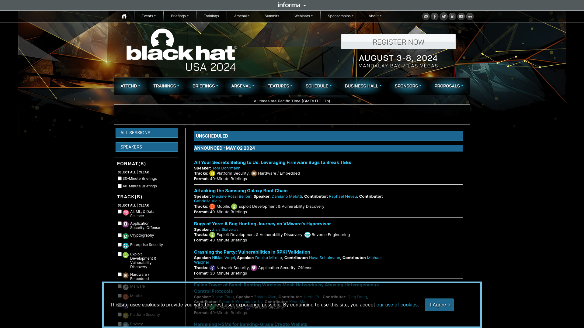This screenshot has height=328, width=584.
Task: Check the Application Security: Offense track
Action: (120, 224)
